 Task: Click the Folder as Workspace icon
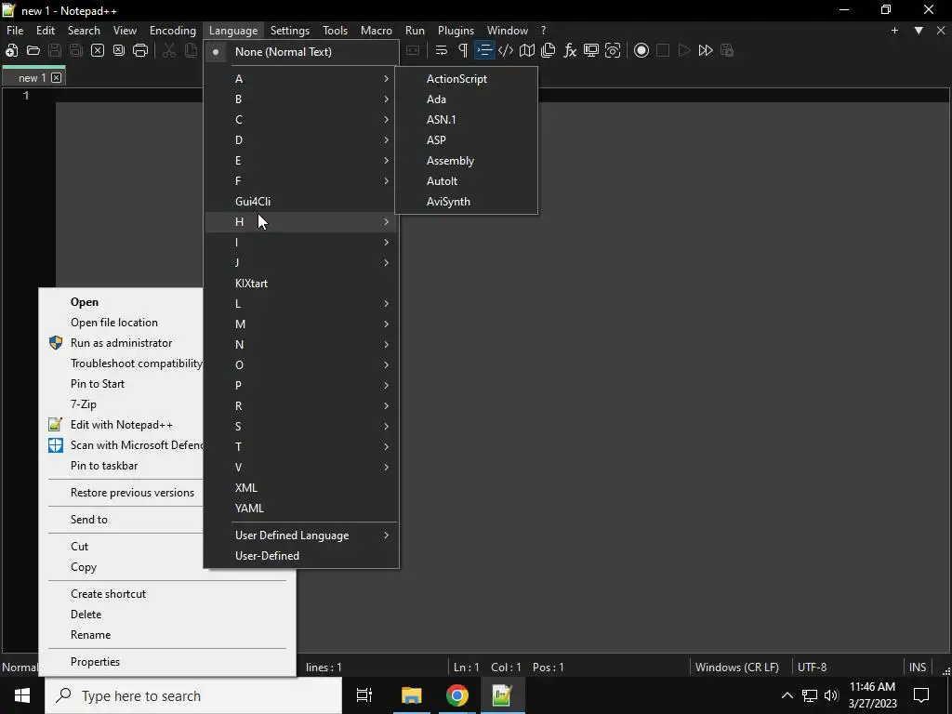(x=590, y=50)
